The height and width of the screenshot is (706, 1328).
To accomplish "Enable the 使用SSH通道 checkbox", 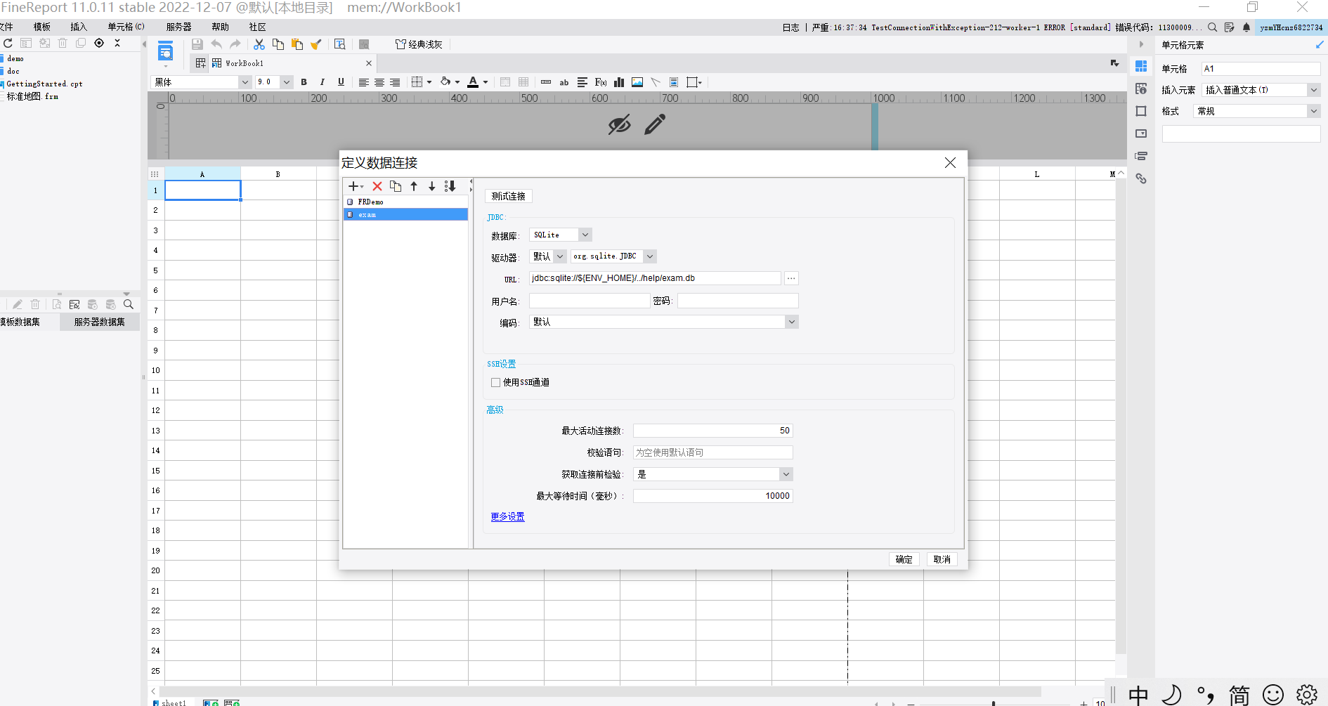I will (x=496, y=382).
